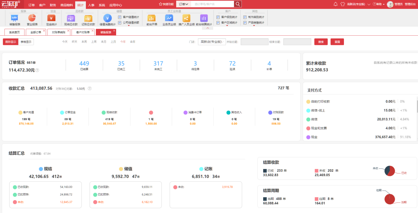This screenshot has height=213, width=418.
Task: Open the 人事 main menu
Action: coord(91,5)
